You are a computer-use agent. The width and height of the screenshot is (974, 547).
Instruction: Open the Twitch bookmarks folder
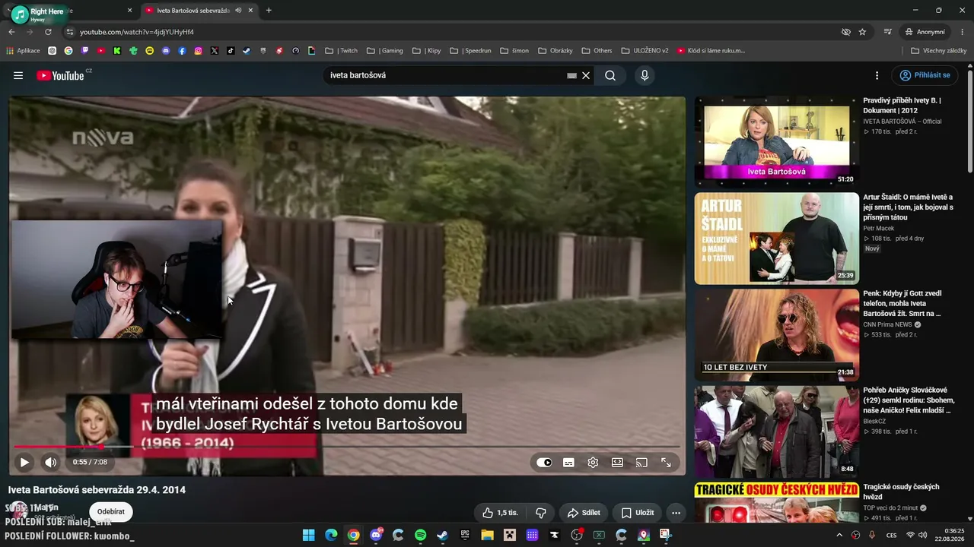pyautogui.click(x=342, y=51)
